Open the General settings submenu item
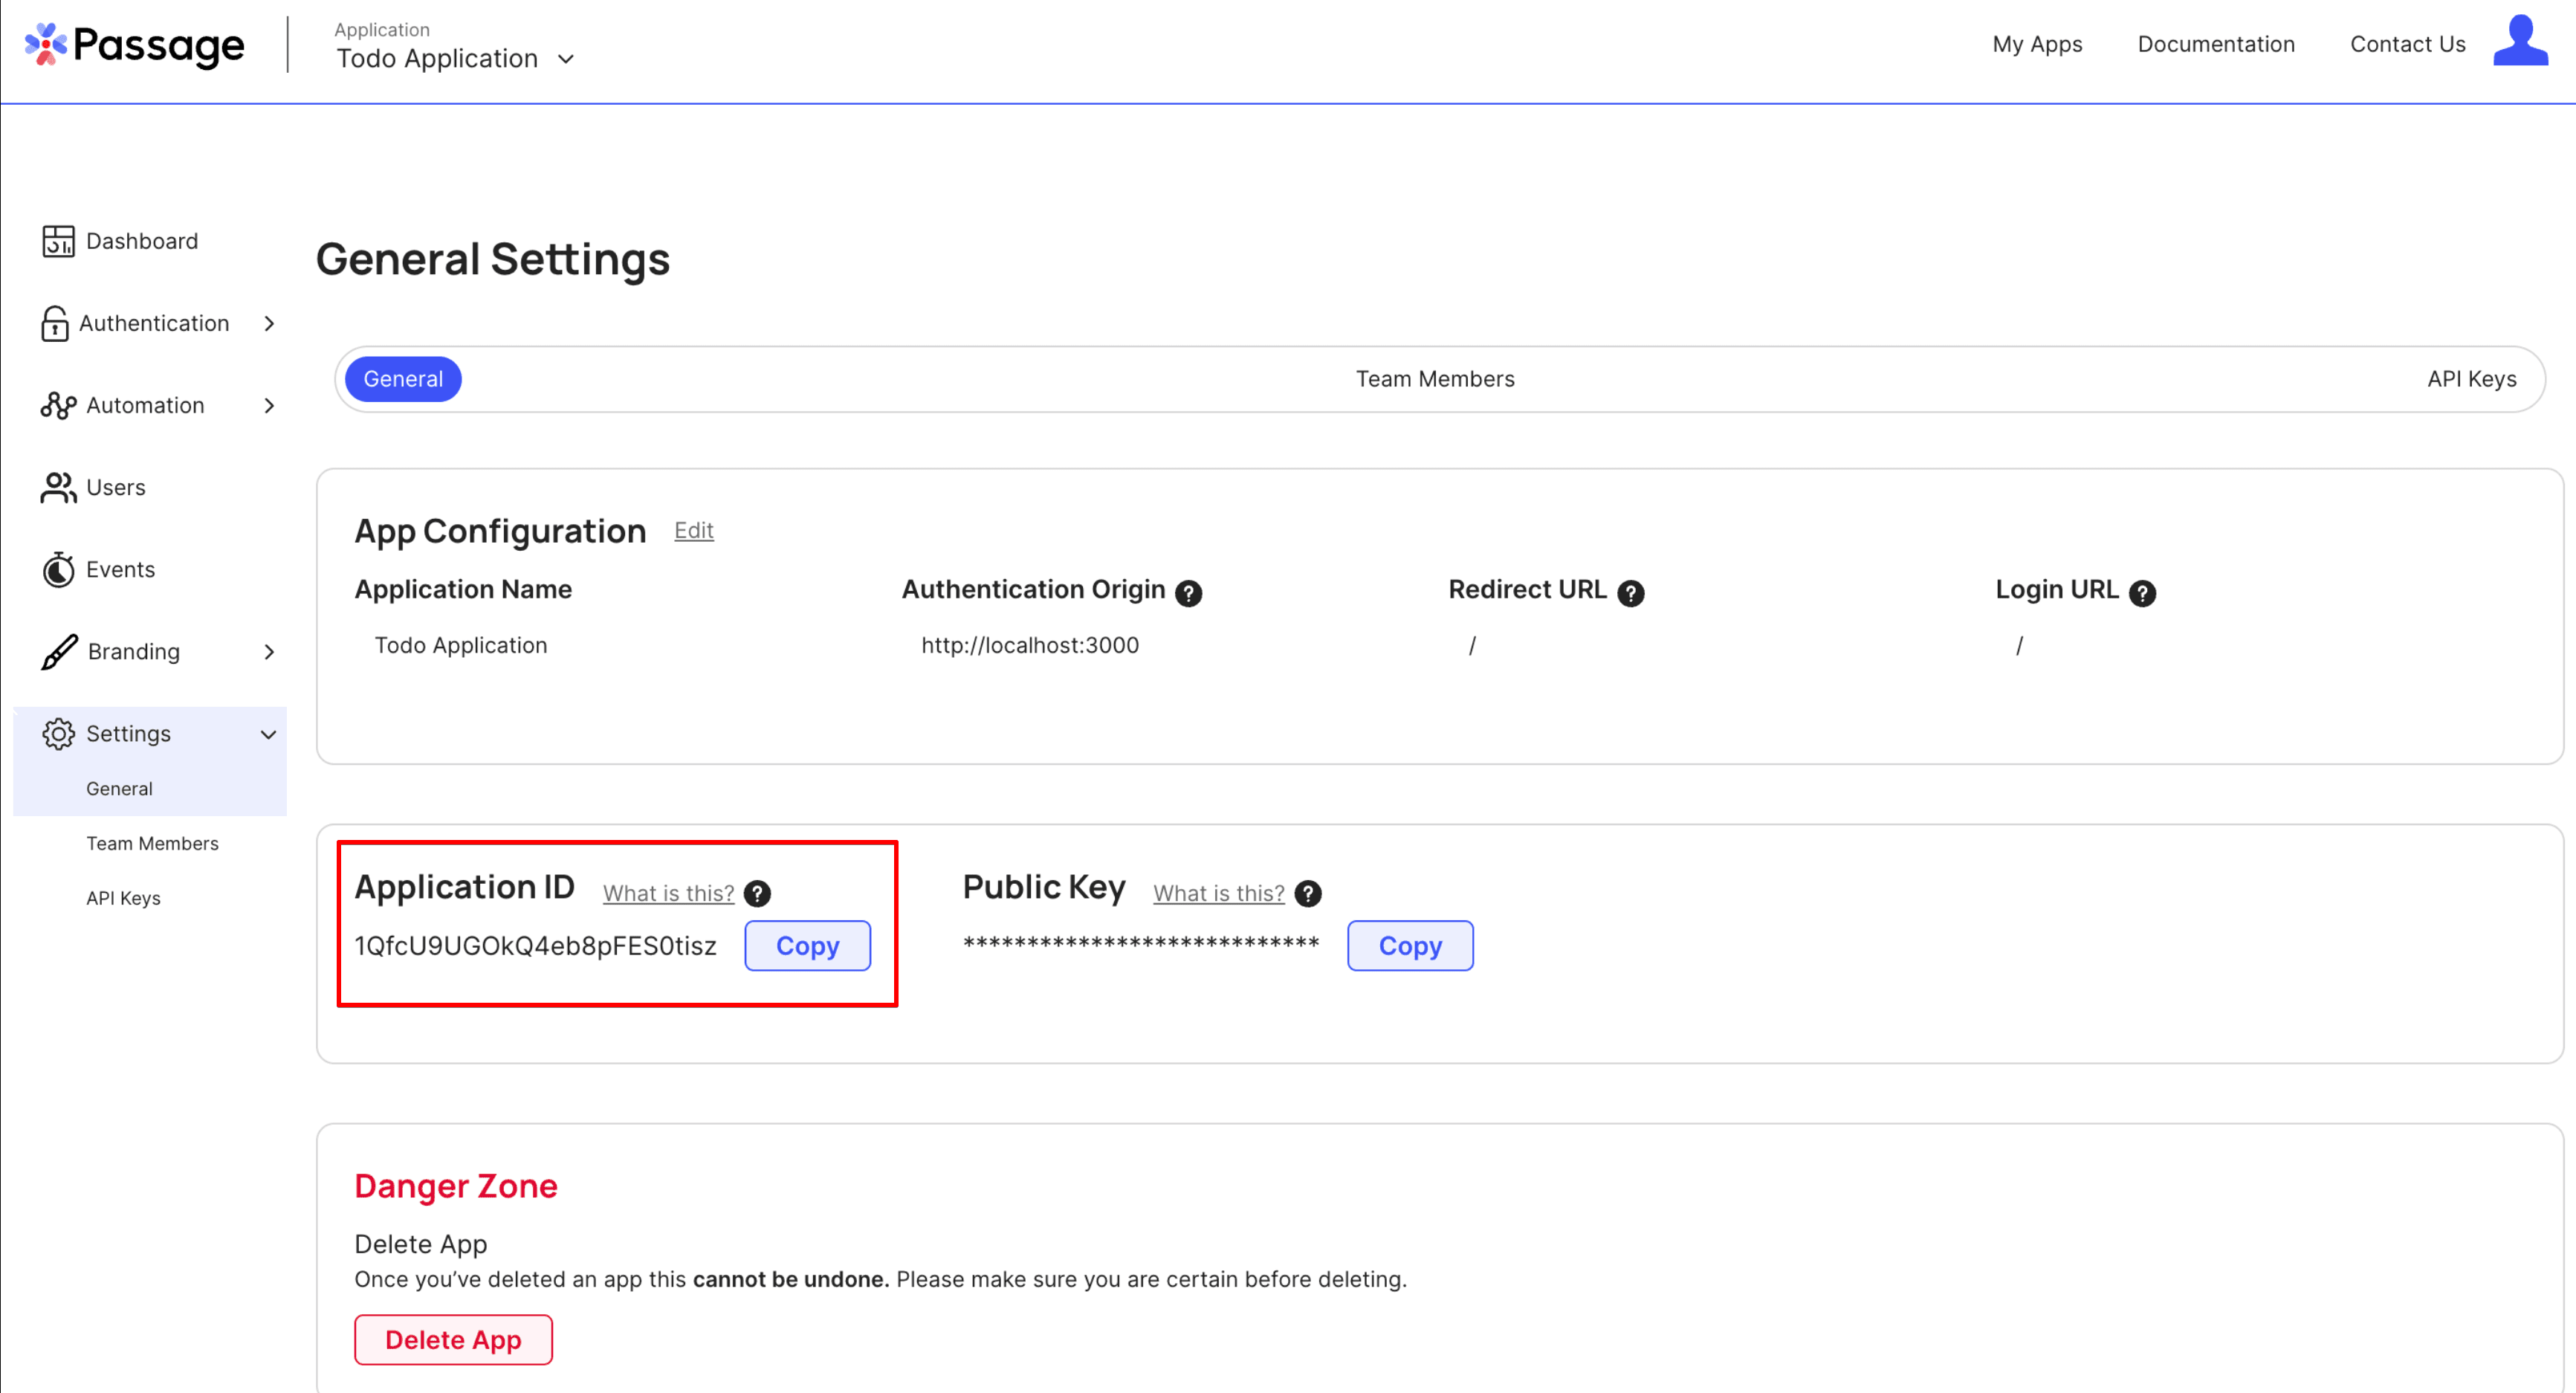This screenshot has width=2576, height=1393. [118, 787]
